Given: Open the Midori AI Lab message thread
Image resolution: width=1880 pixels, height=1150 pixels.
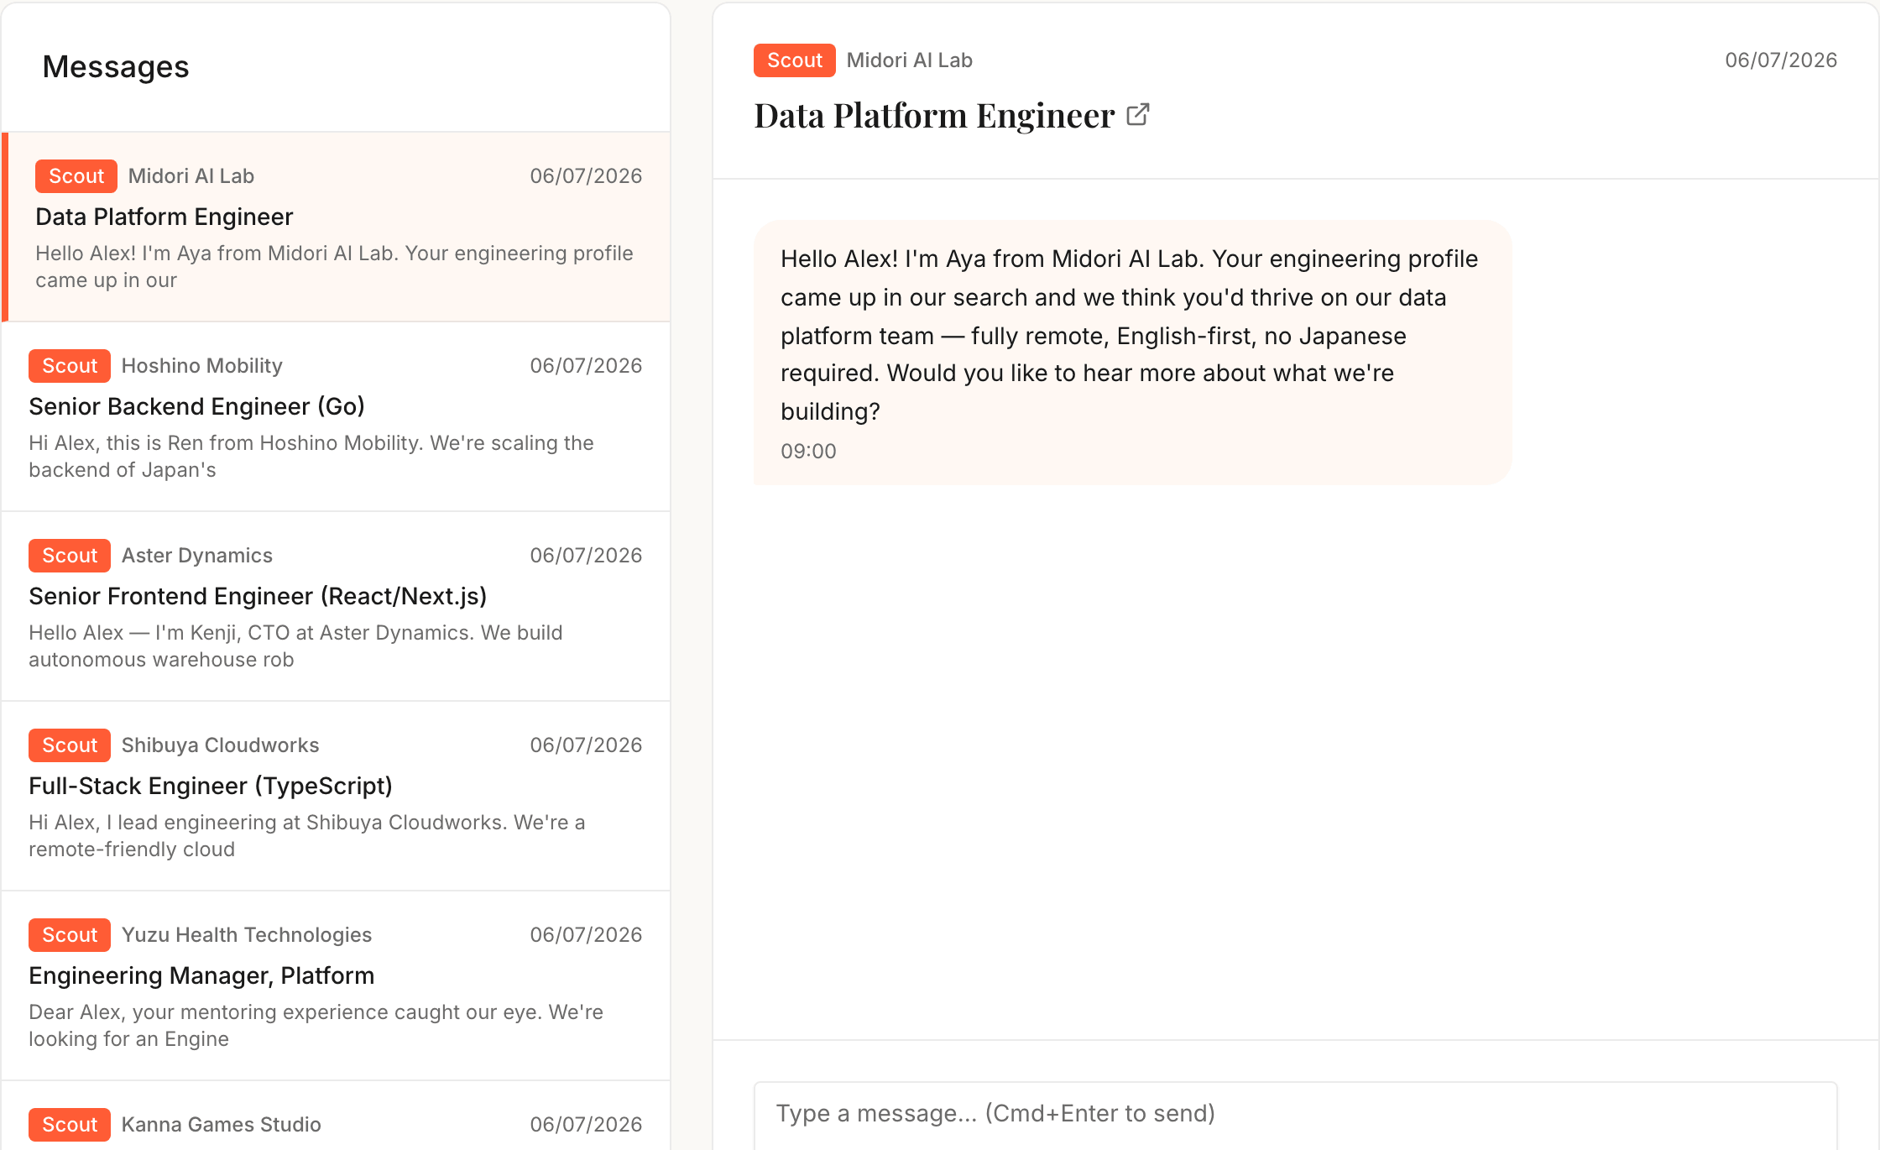Looking at the screenshot, I should [337, 227].
